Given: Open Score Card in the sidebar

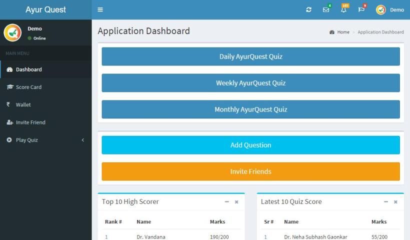Looking at the screenshot, I should [x=28, y=87].
